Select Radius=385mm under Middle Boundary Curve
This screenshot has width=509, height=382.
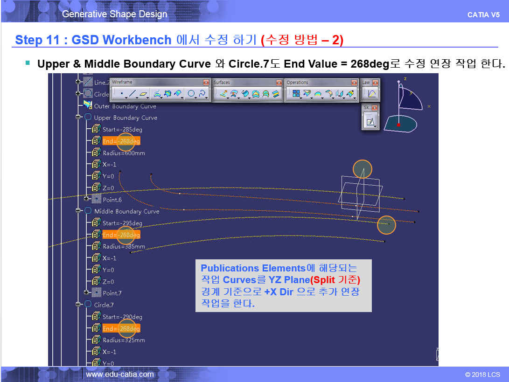tap(124, 246)
